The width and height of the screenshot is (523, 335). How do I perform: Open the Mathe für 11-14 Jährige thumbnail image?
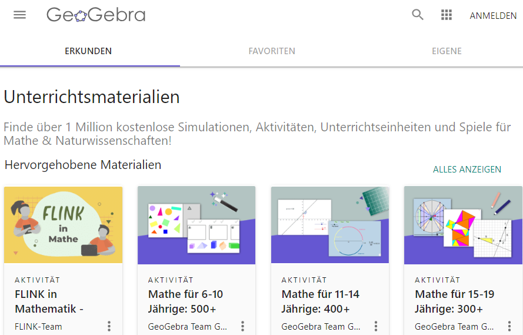tap(330, 225)
